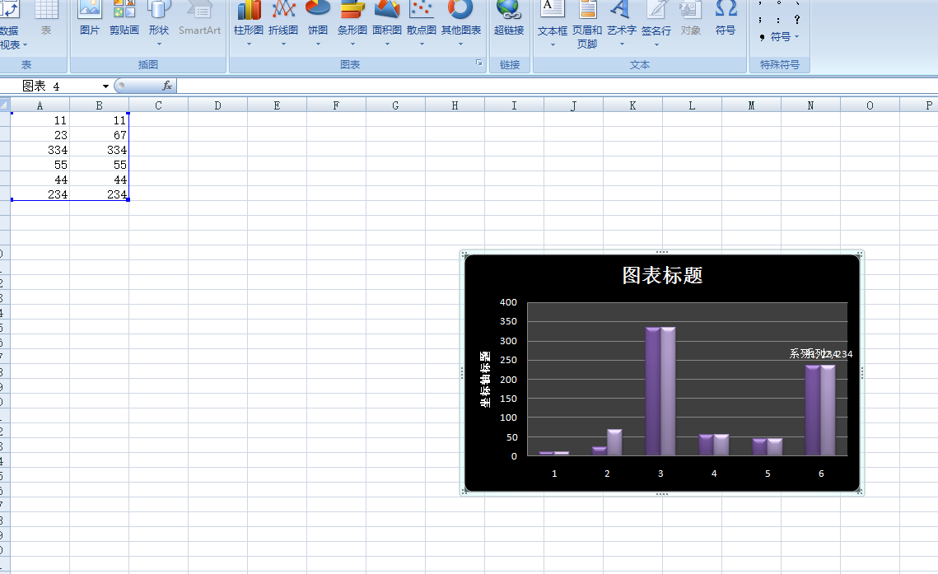Click cell B5 containing 44
The image size is (938, 574).
point(100,180)
